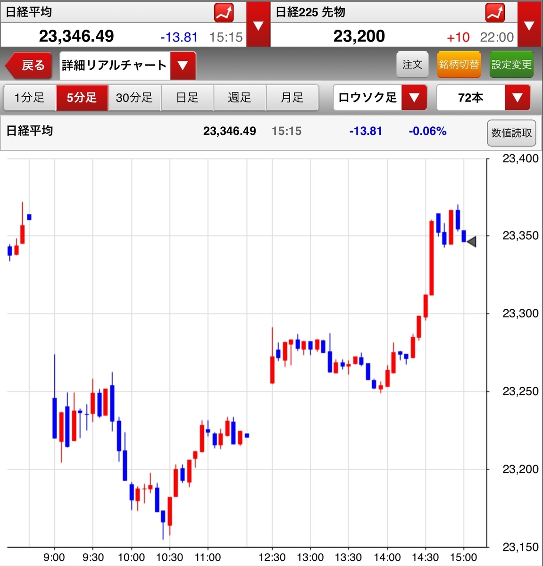Click the 日経平均 label in info row
The image size is (543, 566).
[x=29, y=131]
